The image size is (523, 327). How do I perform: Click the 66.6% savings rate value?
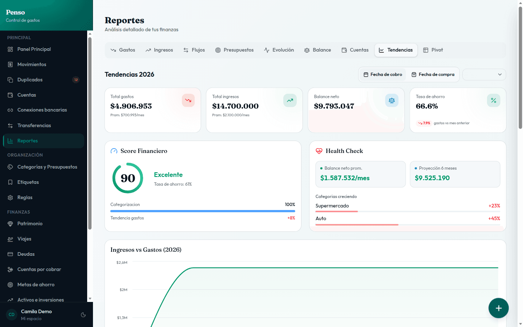[x=427, y=106]
